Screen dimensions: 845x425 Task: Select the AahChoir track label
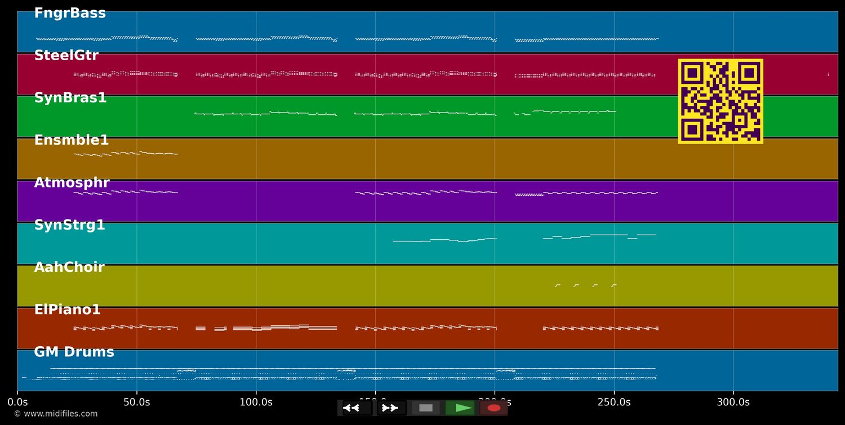coord(69,267)
